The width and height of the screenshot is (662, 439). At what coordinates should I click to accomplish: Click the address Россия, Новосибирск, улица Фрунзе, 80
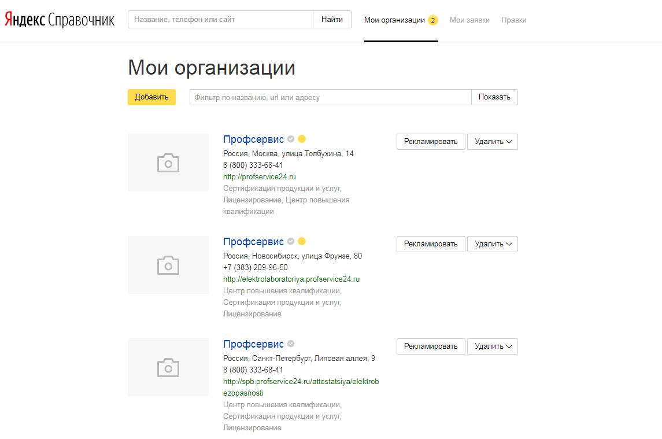[x=293, y=256]
